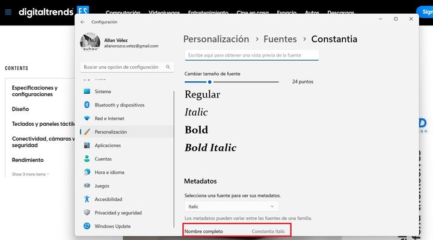Close the Configuración window

tap(411, 19)
